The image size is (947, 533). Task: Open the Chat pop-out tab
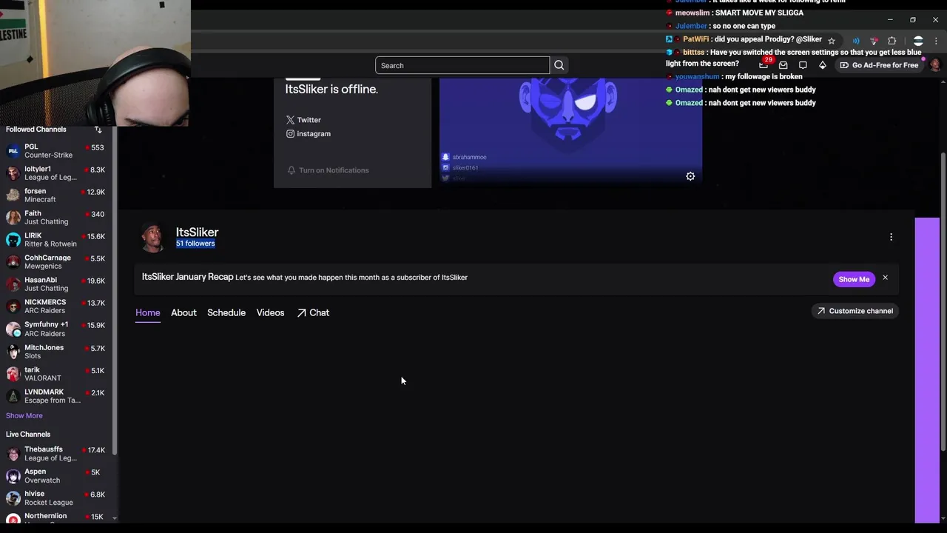tap(313, 313)
